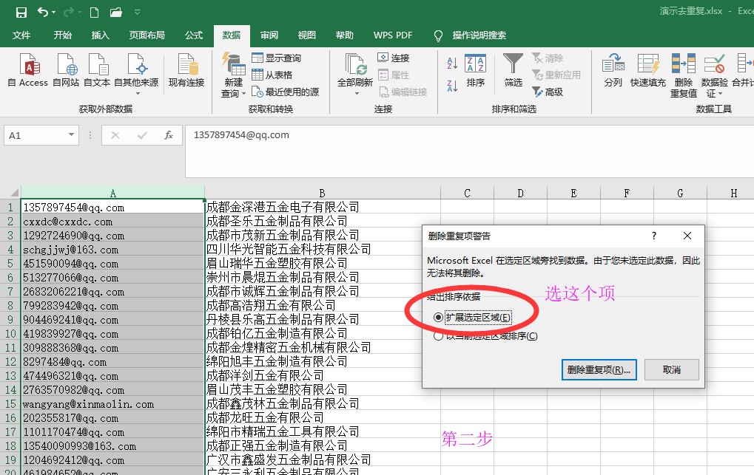Image resolution: width=754 pixels, height=475 pixels.
Task: Undo the last action
Action: click(43, 12)
